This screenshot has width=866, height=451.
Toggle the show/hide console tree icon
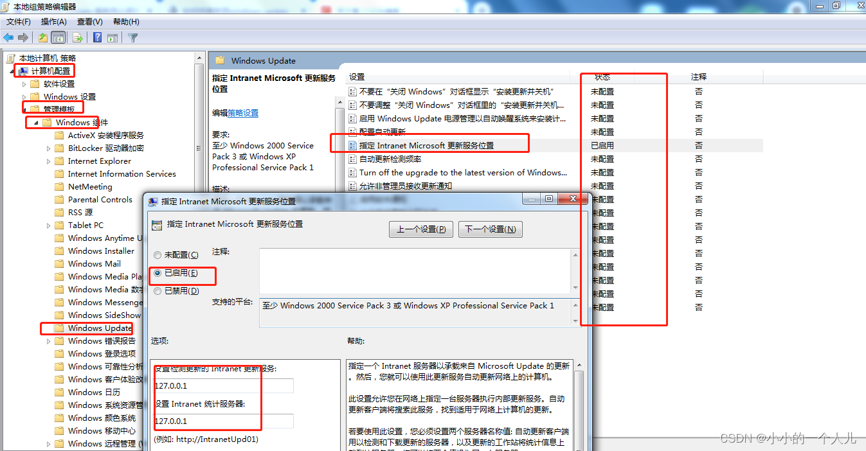(59, 38)
